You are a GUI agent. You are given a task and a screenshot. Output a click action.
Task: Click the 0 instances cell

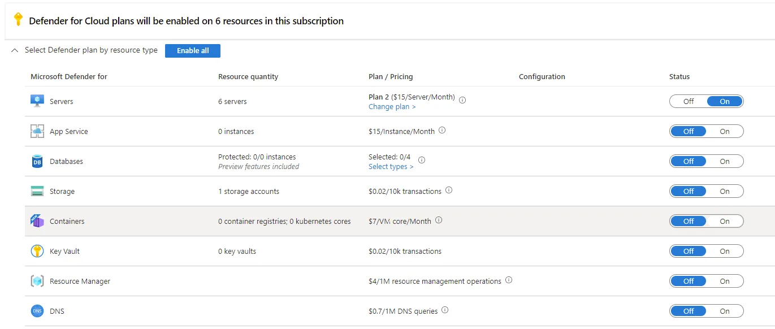236,131
